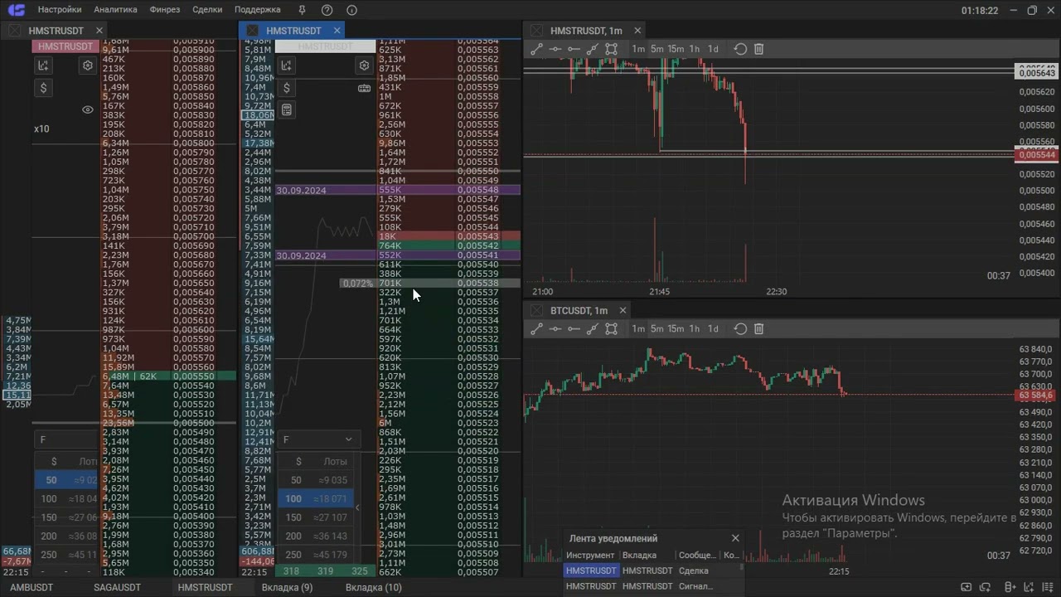This screenshot has width=1061, height=597.
Task: Close the first HMSTRUSDT order book tab
Action: tap(99, 31)
